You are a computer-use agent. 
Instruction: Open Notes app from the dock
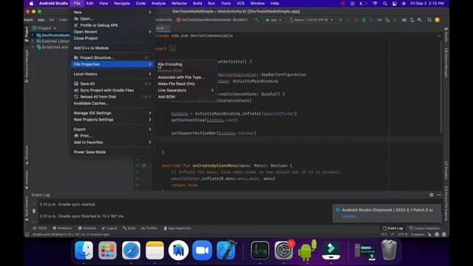click(x=154, y=250)
